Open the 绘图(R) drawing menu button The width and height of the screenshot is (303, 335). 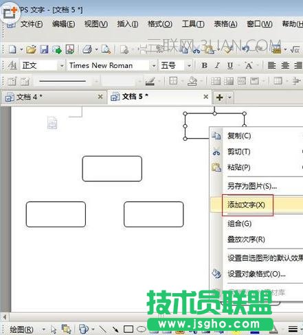tap(22, 330)
